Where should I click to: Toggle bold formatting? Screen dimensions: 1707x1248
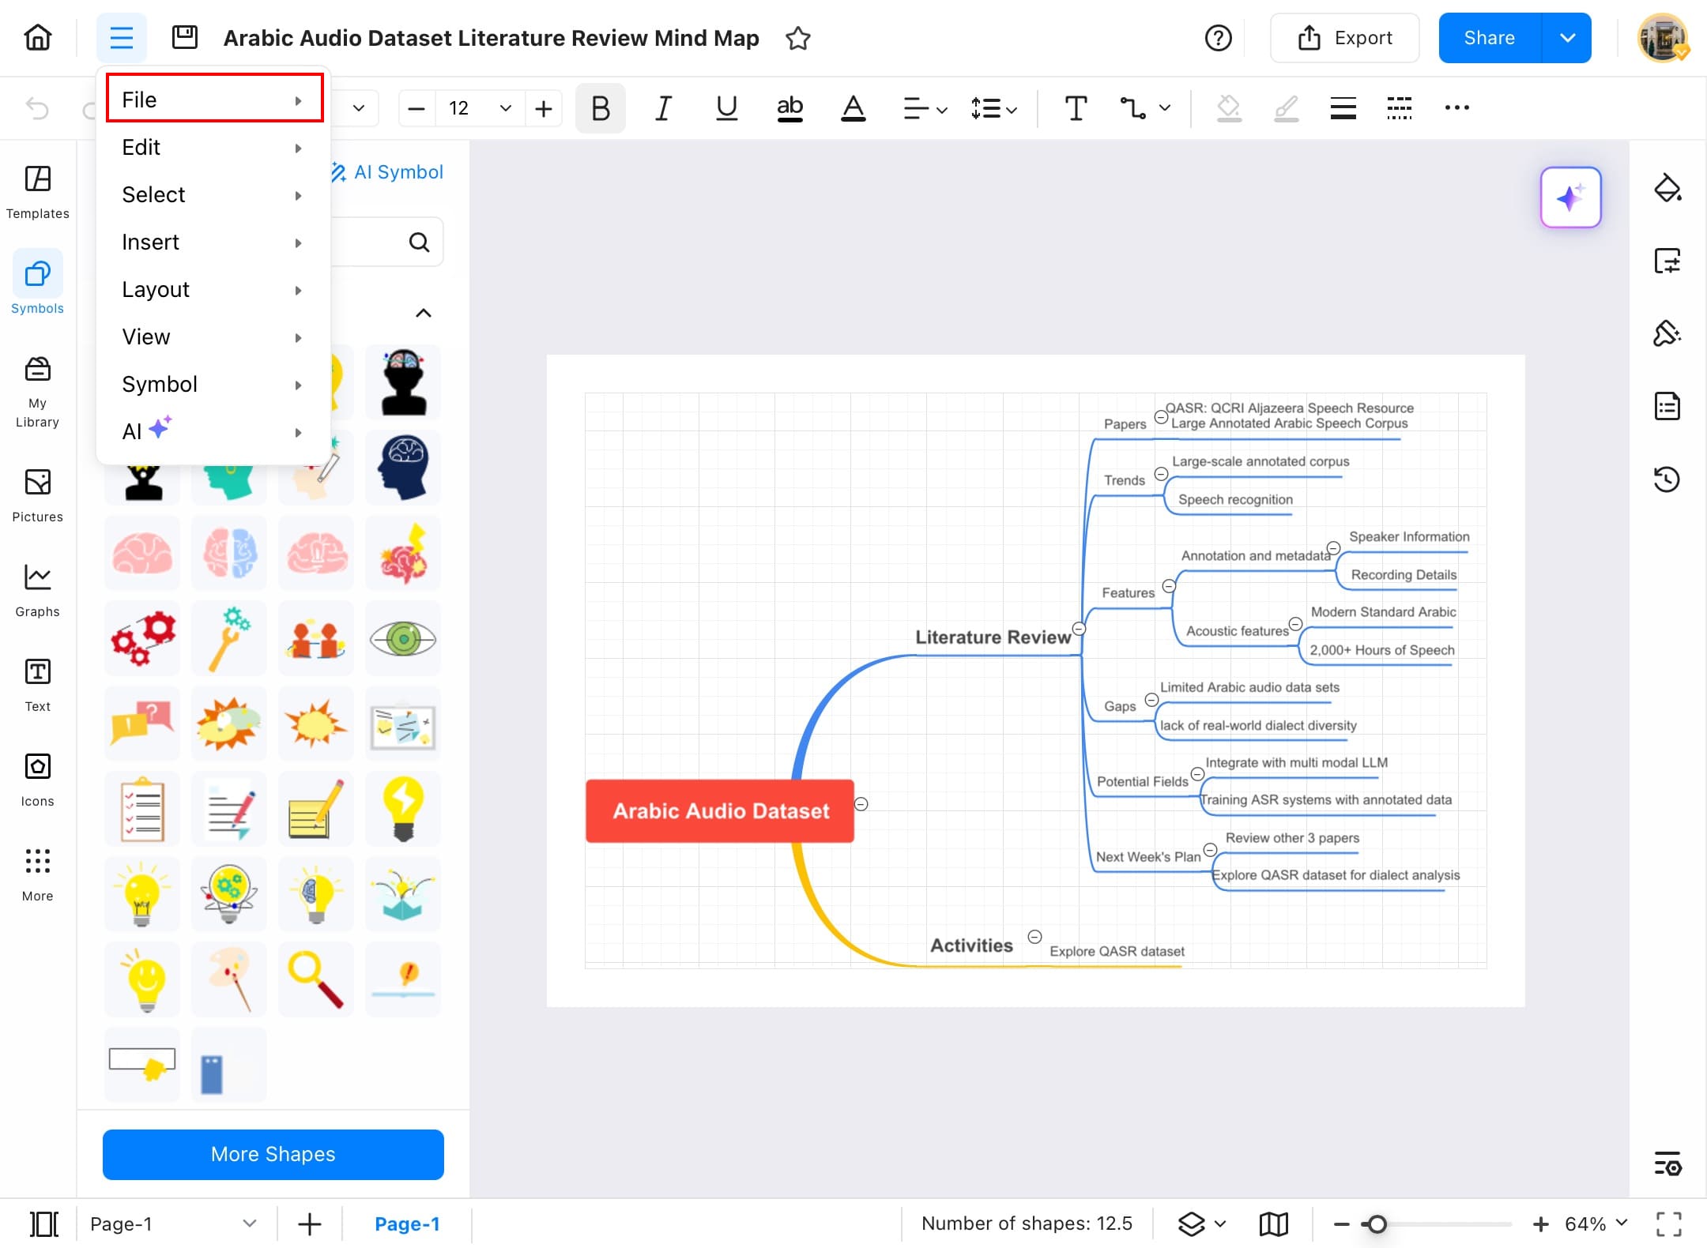point(600,107)
